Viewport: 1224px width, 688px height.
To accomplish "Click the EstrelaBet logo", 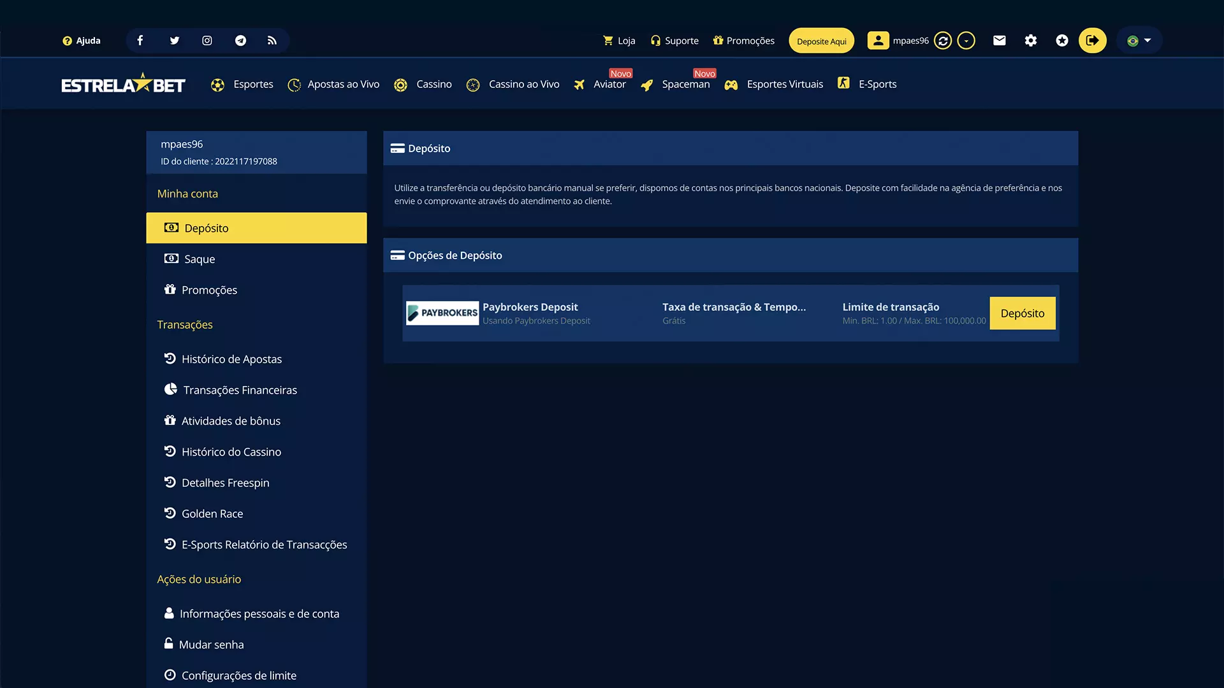I will pos(123,84).
